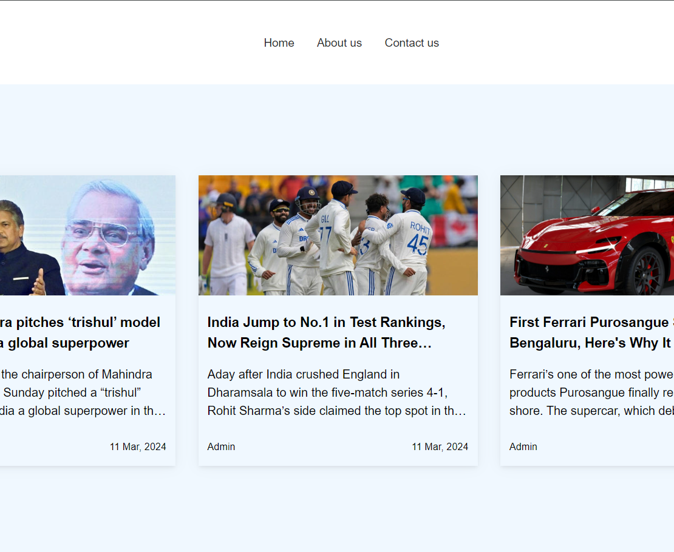
Task: Navigate to Contact us
Action: [x=411, y=43]
